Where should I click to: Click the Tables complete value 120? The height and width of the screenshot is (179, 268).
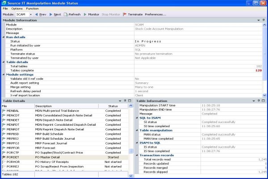[x=259, y=70]
